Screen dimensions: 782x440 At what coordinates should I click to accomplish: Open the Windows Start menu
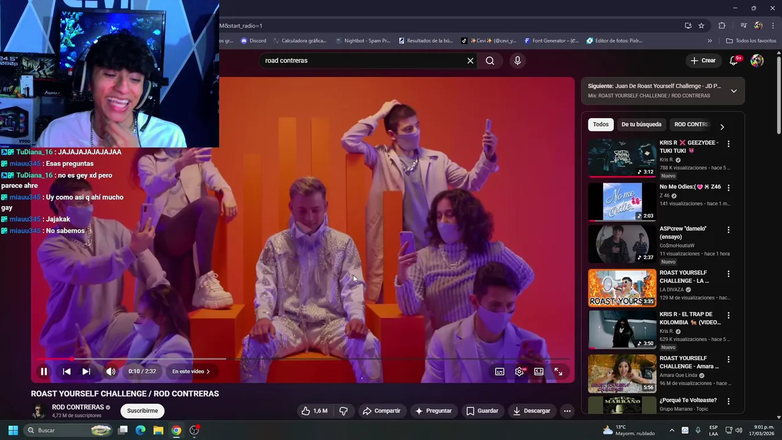(13, 430)
